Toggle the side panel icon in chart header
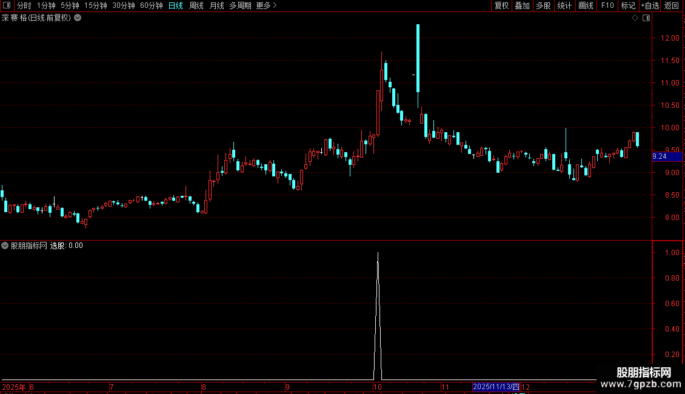Screen dimensions: 685x394 coord(646,18)
